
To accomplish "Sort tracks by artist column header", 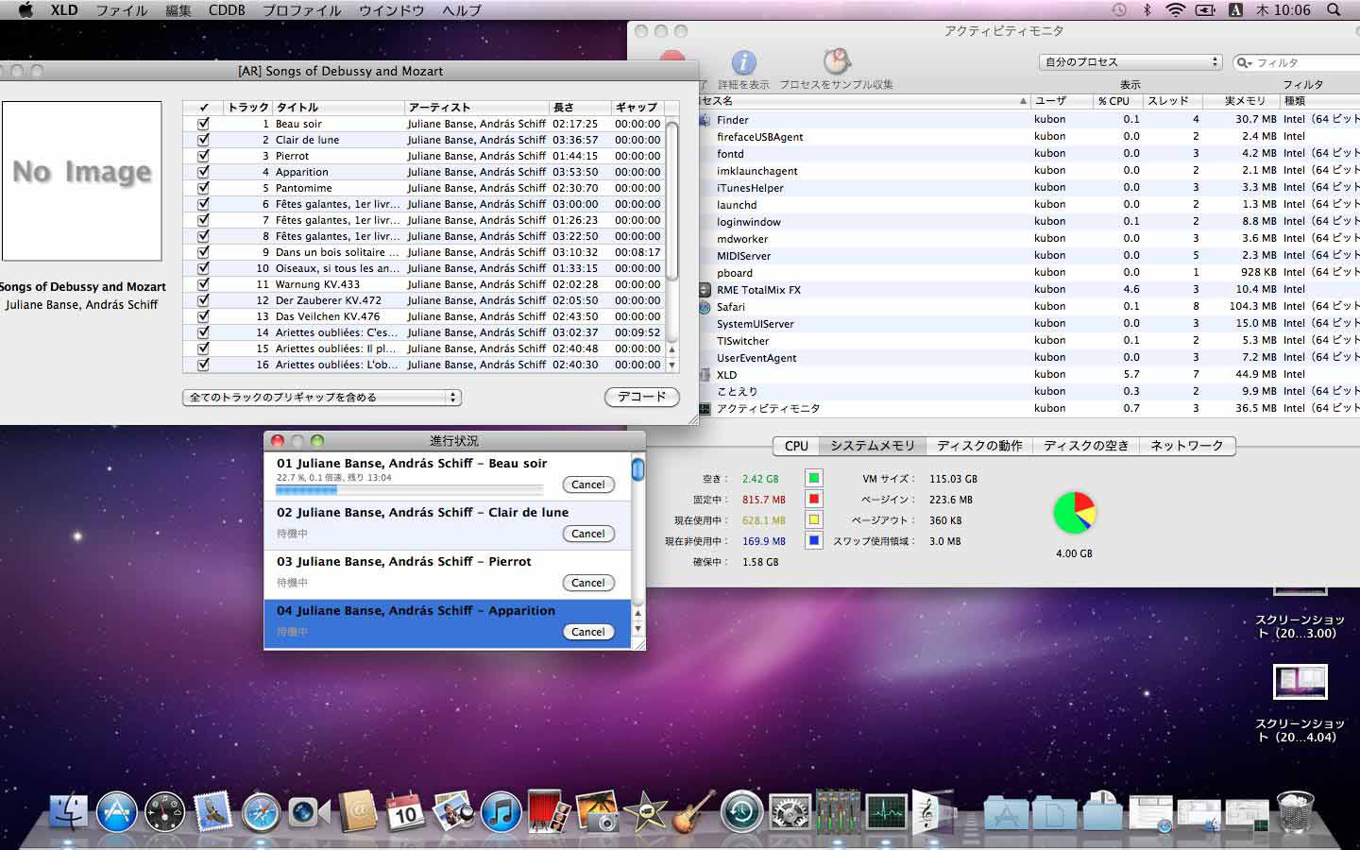I will pos(477,108).
